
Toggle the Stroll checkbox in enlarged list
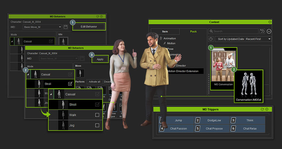pyautogui.click(x=97, y=105)
